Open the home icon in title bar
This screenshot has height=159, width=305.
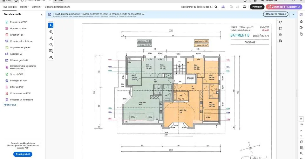click(16, 1)
